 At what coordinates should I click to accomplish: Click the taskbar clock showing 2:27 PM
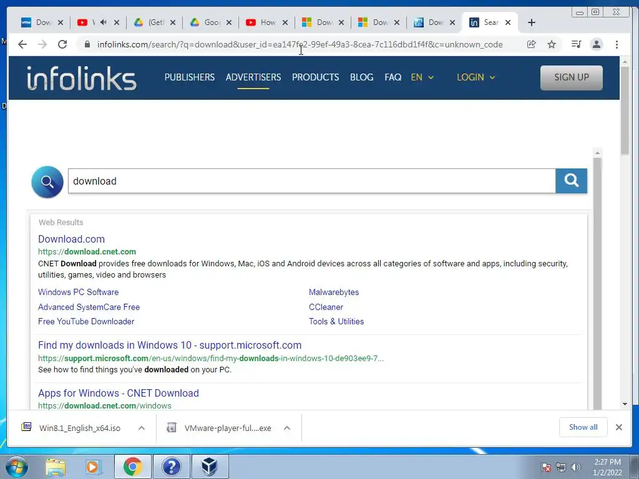[x=607, y=467]
